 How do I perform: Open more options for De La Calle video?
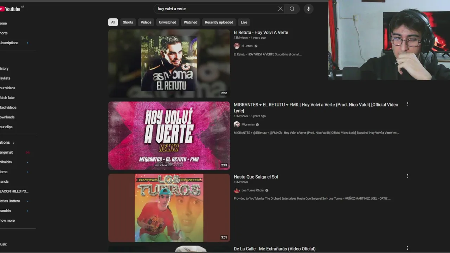pyautogui.click(x=407, y=248)
